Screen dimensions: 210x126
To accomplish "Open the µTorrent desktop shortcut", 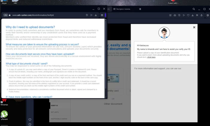I will click(4, 115).
